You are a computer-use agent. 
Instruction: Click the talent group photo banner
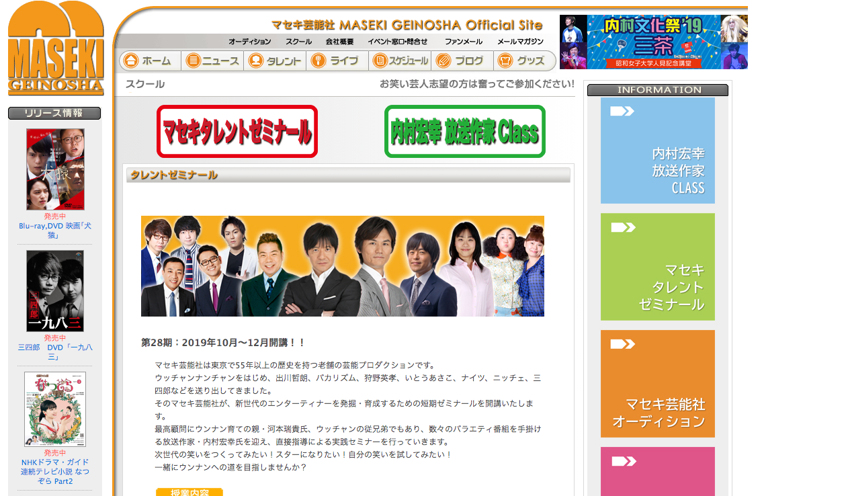point(343,266)
